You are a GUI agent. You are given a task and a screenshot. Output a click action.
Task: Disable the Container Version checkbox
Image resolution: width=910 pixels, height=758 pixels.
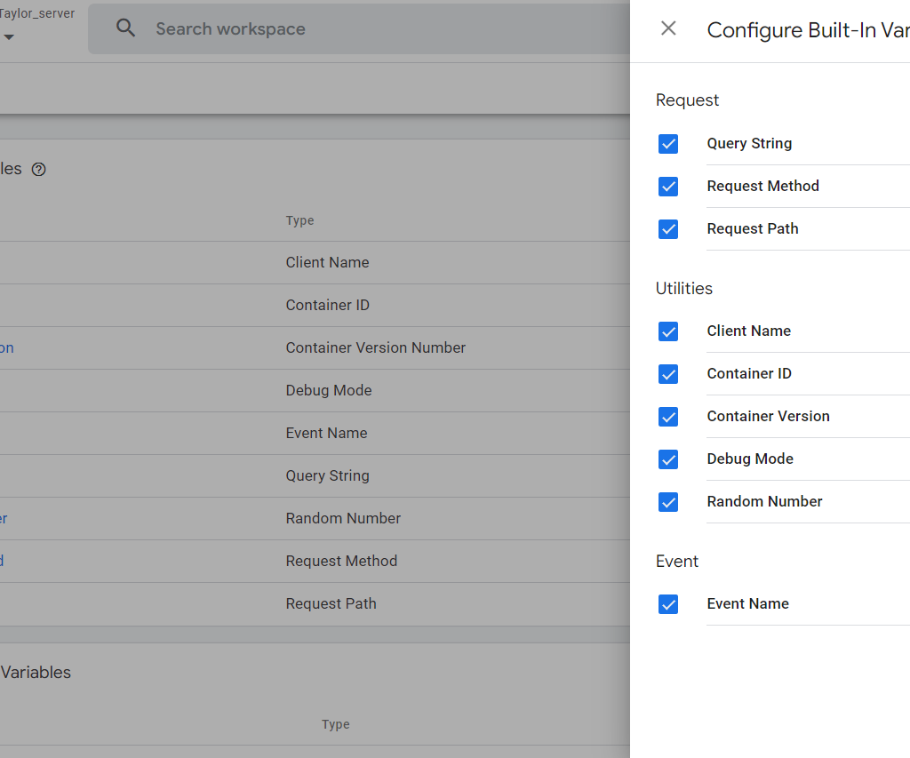[x=668, y=417]
